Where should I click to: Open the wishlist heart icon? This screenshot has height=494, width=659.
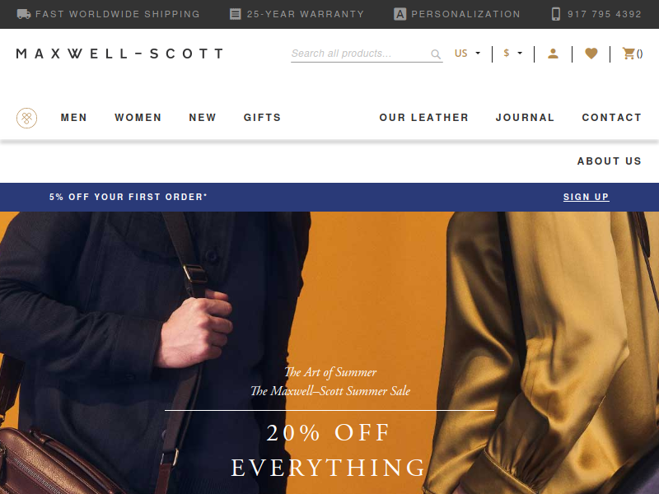591,54
